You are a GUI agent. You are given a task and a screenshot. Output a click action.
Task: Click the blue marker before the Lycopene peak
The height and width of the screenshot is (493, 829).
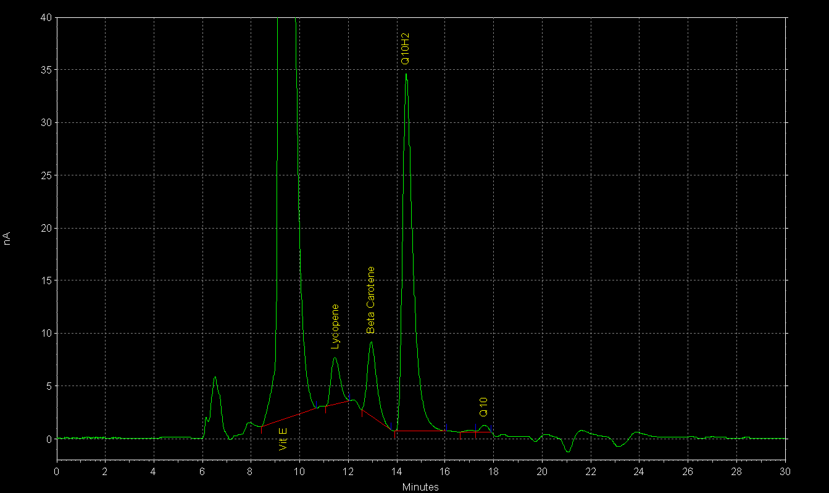317,403
